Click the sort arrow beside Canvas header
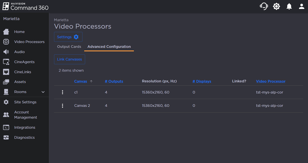 click(x=91, y=81)
